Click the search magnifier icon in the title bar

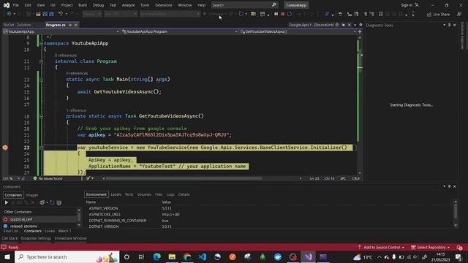pyautogui.click(x=274, y=5)
